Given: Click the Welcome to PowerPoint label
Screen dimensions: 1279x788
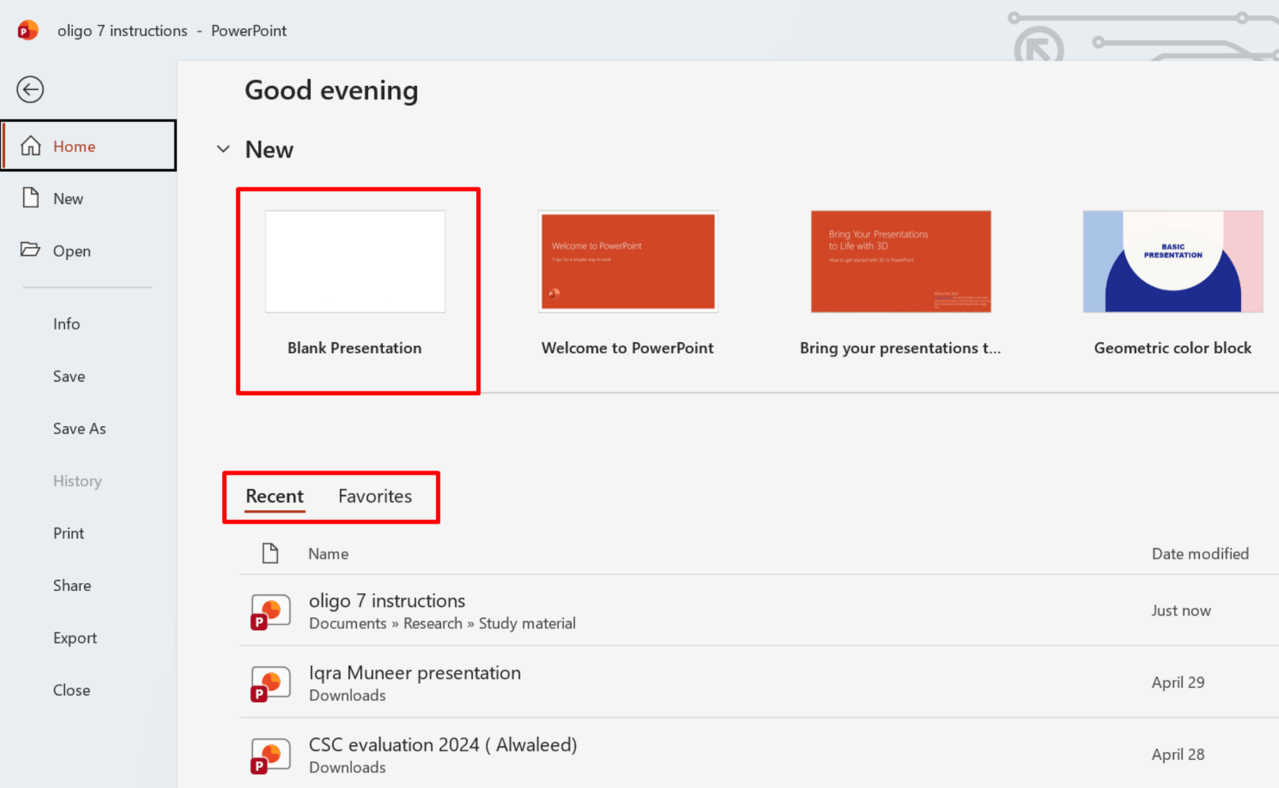Looking at the screenshot, I should (628, 348).
